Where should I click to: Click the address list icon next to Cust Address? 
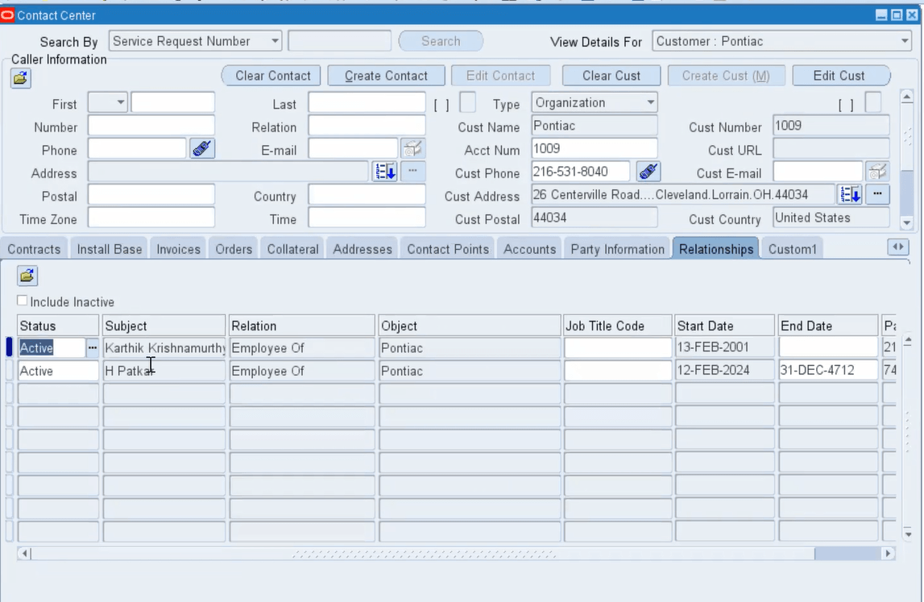tap(851, 194)
